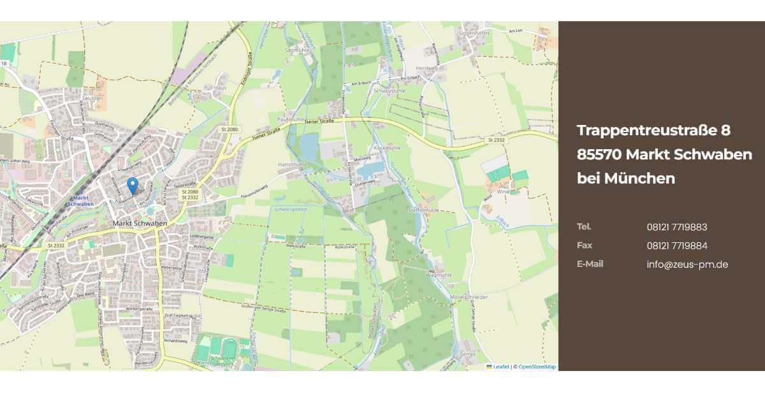The image size is (765, 394).
Task: Open the Leaflet attribution link
Action: (x=501, y=367)
